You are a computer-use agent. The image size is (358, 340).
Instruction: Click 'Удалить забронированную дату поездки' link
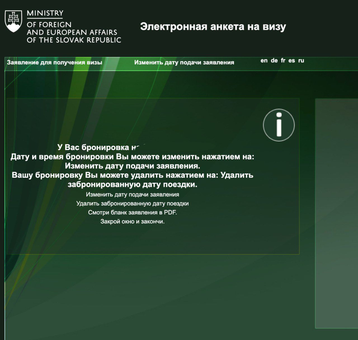(x=132, y=203)
